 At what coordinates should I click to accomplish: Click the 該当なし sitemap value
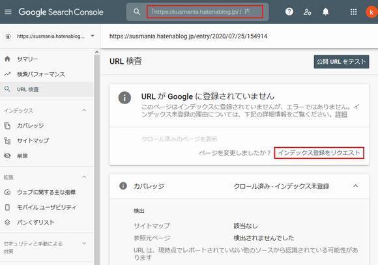click(246, 226)
